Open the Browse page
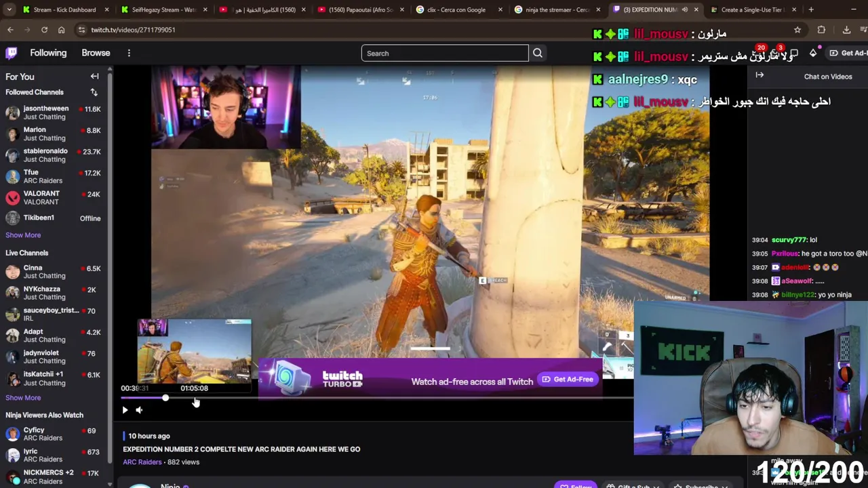868x488 pixels. click(x=96, y=53)
